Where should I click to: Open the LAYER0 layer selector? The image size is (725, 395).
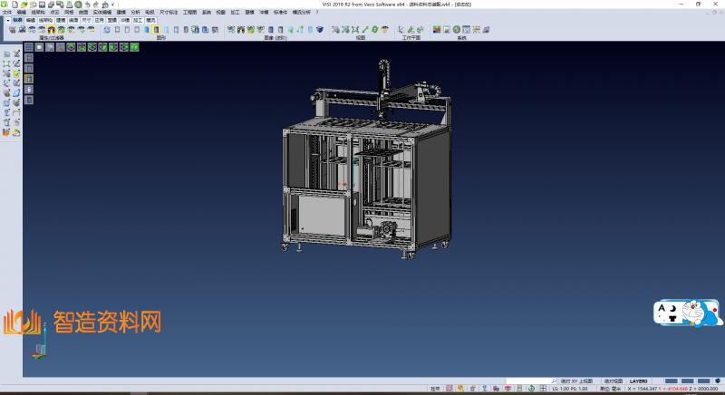639,381
